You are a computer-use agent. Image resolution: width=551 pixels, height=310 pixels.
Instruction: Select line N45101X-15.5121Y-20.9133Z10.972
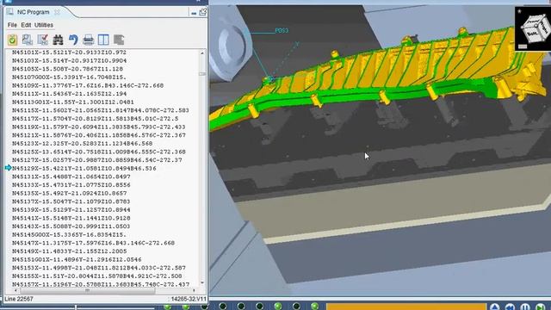69,53
